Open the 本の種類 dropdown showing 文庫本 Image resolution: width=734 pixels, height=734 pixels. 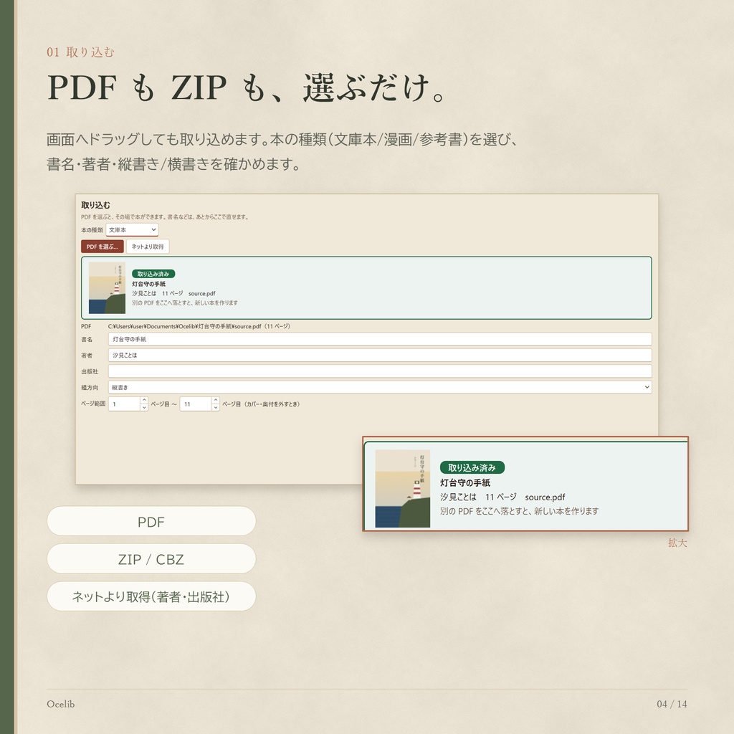pos(132,230)
